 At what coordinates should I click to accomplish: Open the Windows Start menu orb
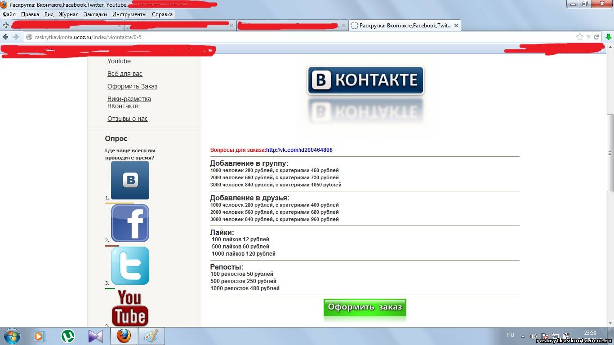11,336
